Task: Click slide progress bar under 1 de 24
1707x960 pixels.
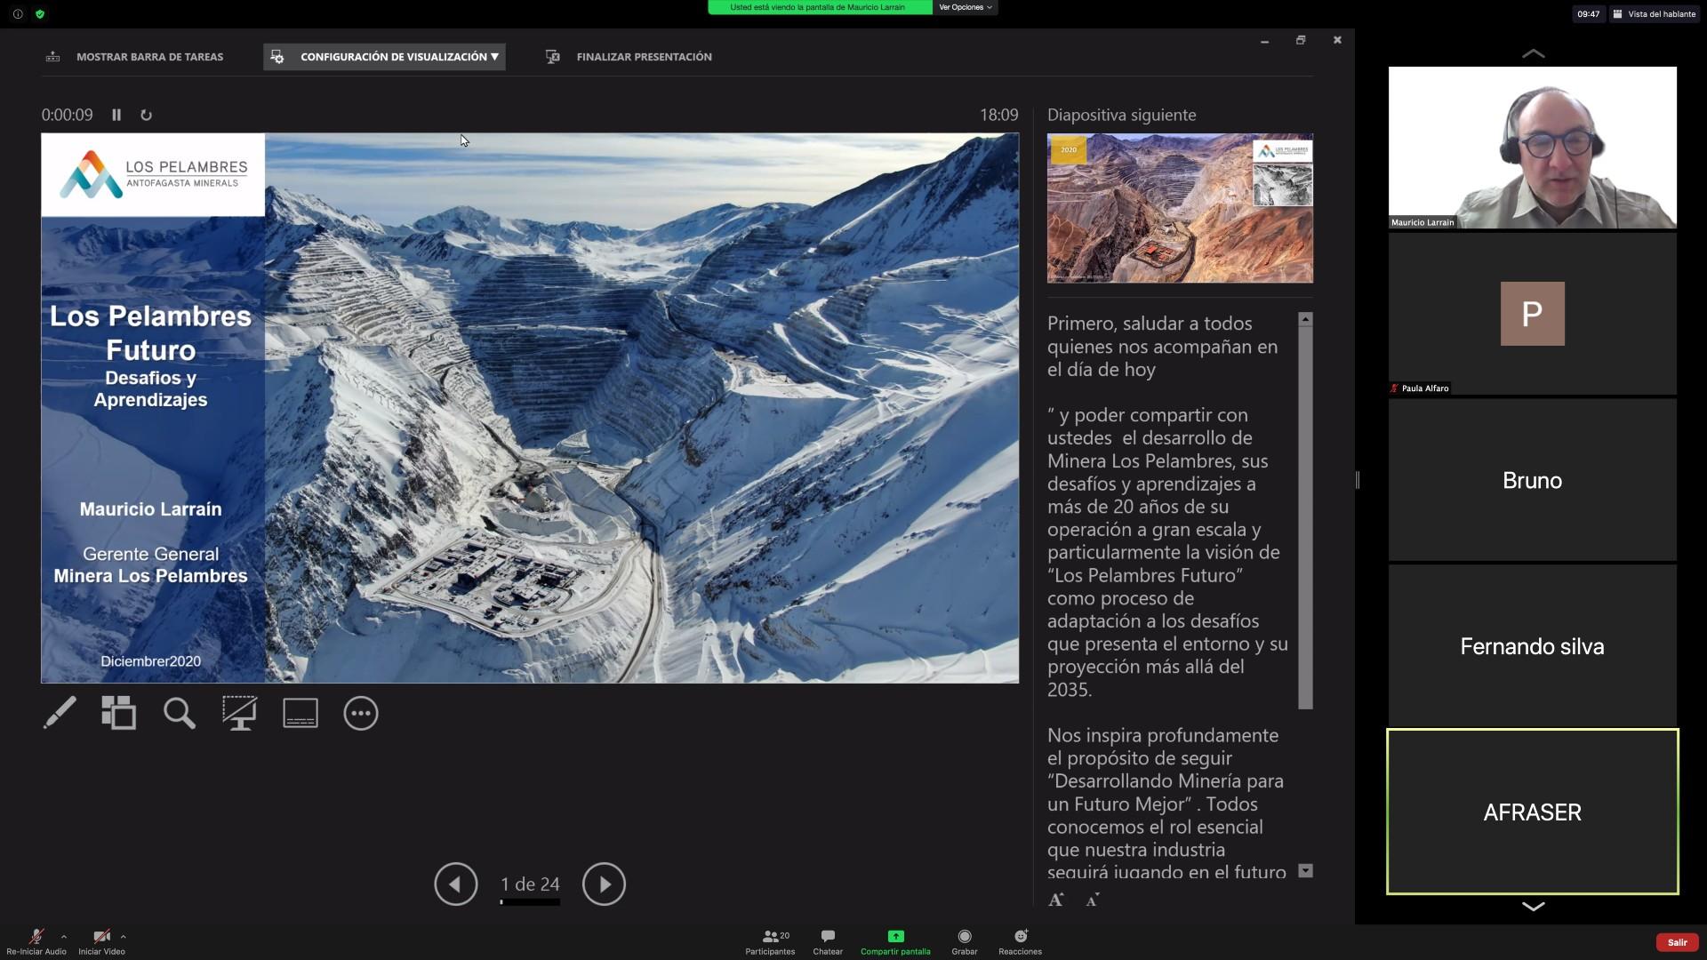Action: (x=530, y=902)
